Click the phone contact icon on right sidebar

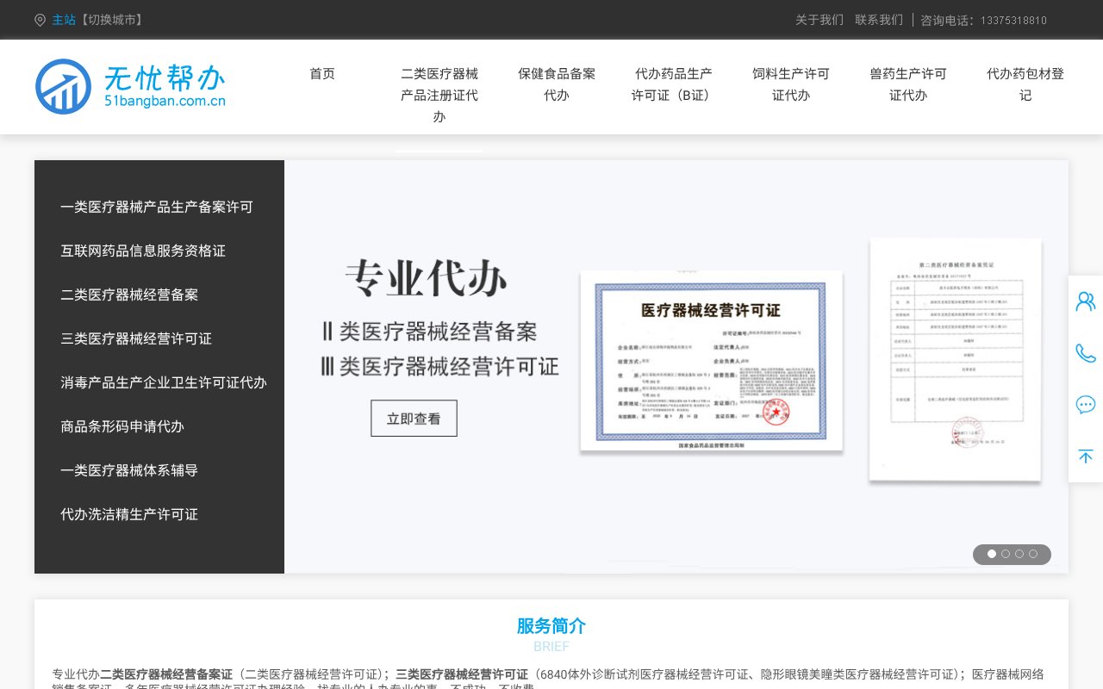point(1085,353)
